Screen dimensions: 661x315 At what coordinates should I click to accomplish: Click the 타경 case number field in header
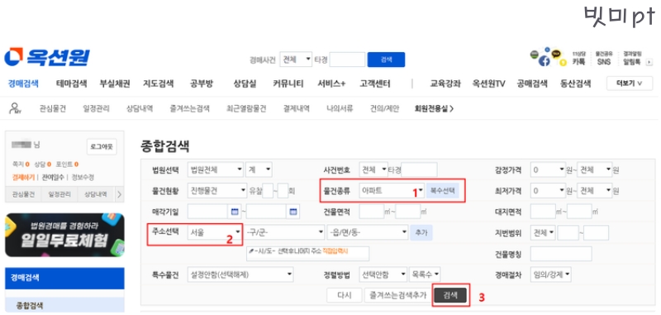[347, 60]
